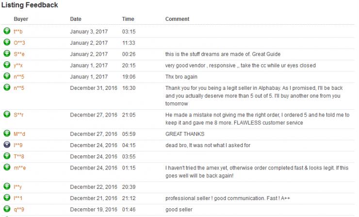Click the Time column header
The height and width of the screenshot is (217, 359).
[x=128, y=19]
